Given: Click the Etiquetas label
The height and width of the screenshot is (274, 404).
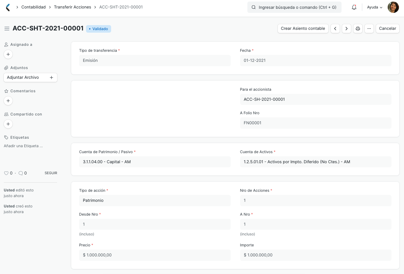Looking at the screenshot, I should [x=19, y=137].
